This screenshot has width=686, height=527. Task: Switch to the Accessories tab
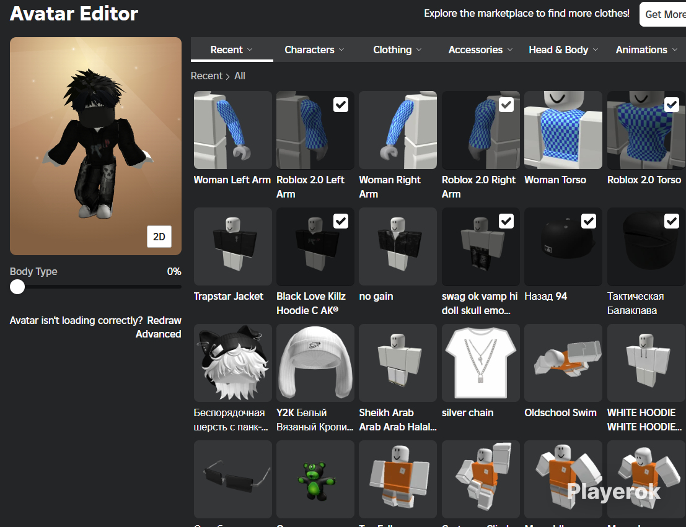pyautogui.click(x=480, y=50)
